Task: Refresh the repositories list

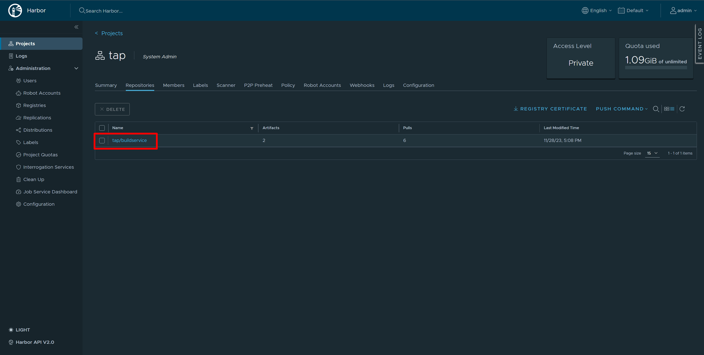Action: point(682,109)
